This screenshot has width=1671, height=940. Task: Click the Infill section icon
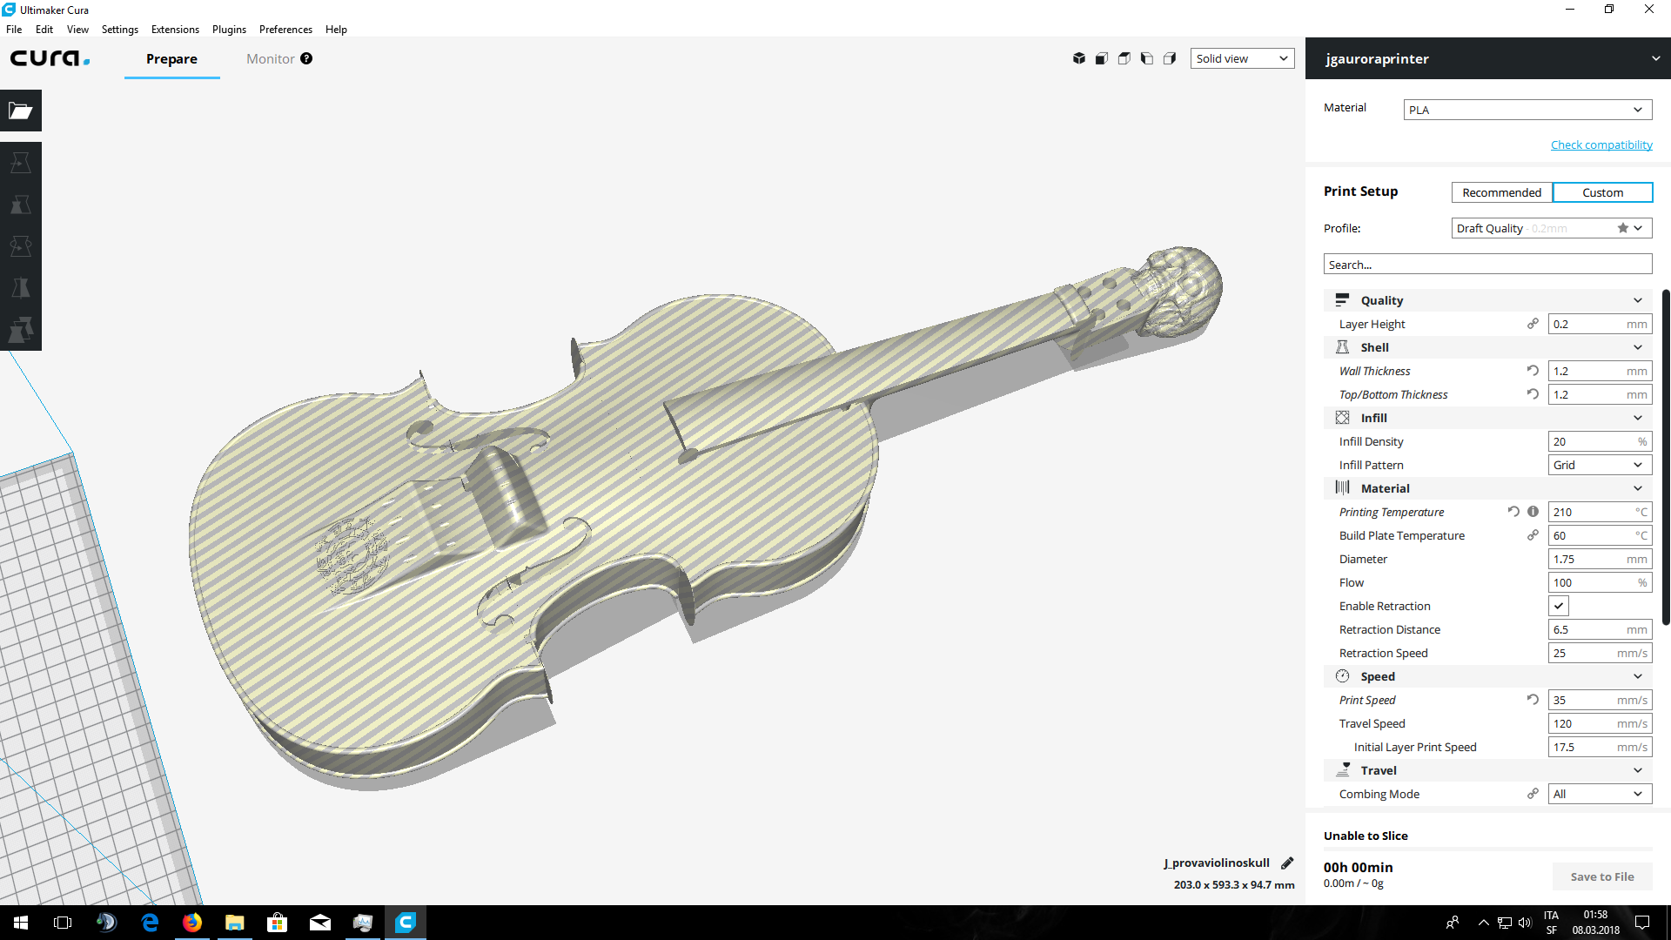pos(1342,418)
